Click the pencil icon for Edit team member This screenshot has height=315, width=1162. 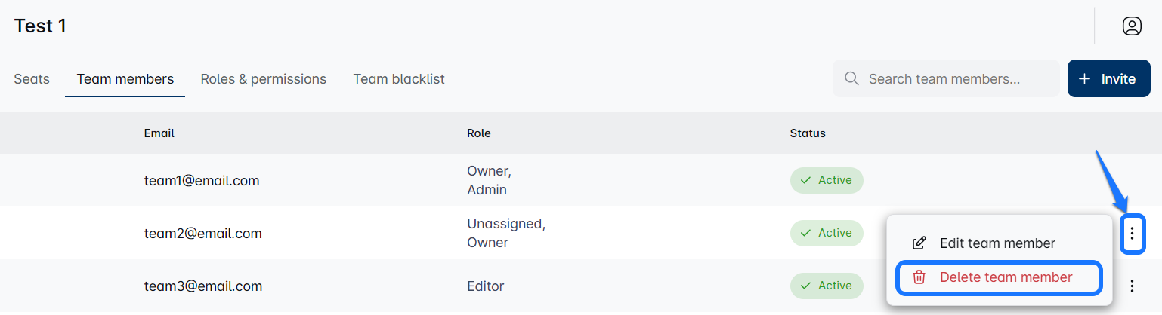pos(919,243)
